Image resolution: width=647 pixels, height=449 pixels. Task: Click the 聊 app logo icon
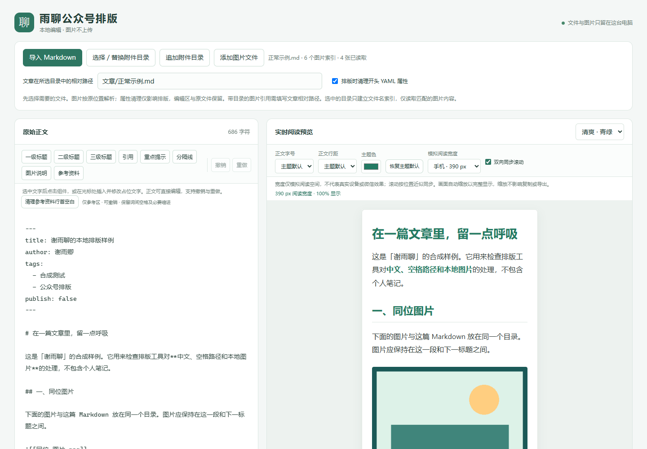coord(24,22)
